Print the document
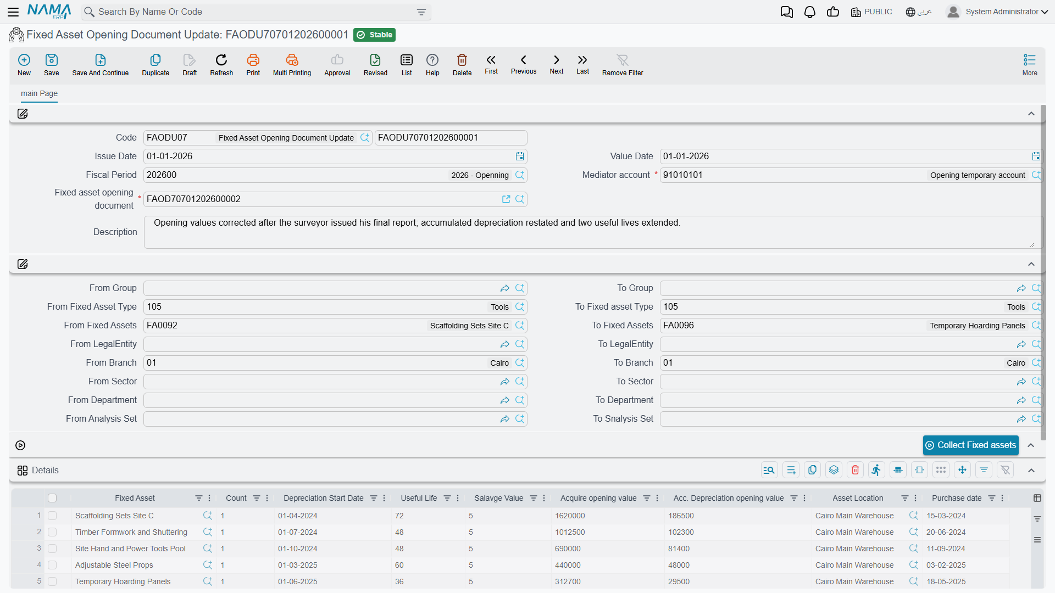The width and height of the screenshot is (1055, 593). pyautogui.click(x=253, y=65)
